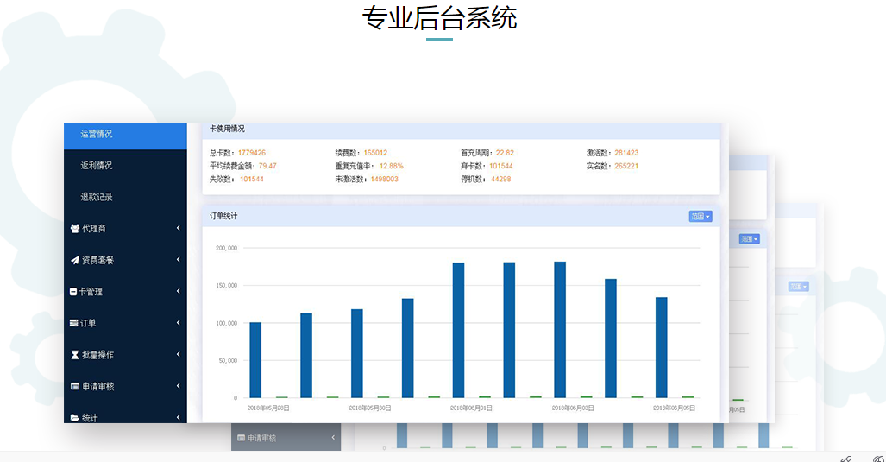Click the blue bar above 2018年06月05日

click(661, 348)
